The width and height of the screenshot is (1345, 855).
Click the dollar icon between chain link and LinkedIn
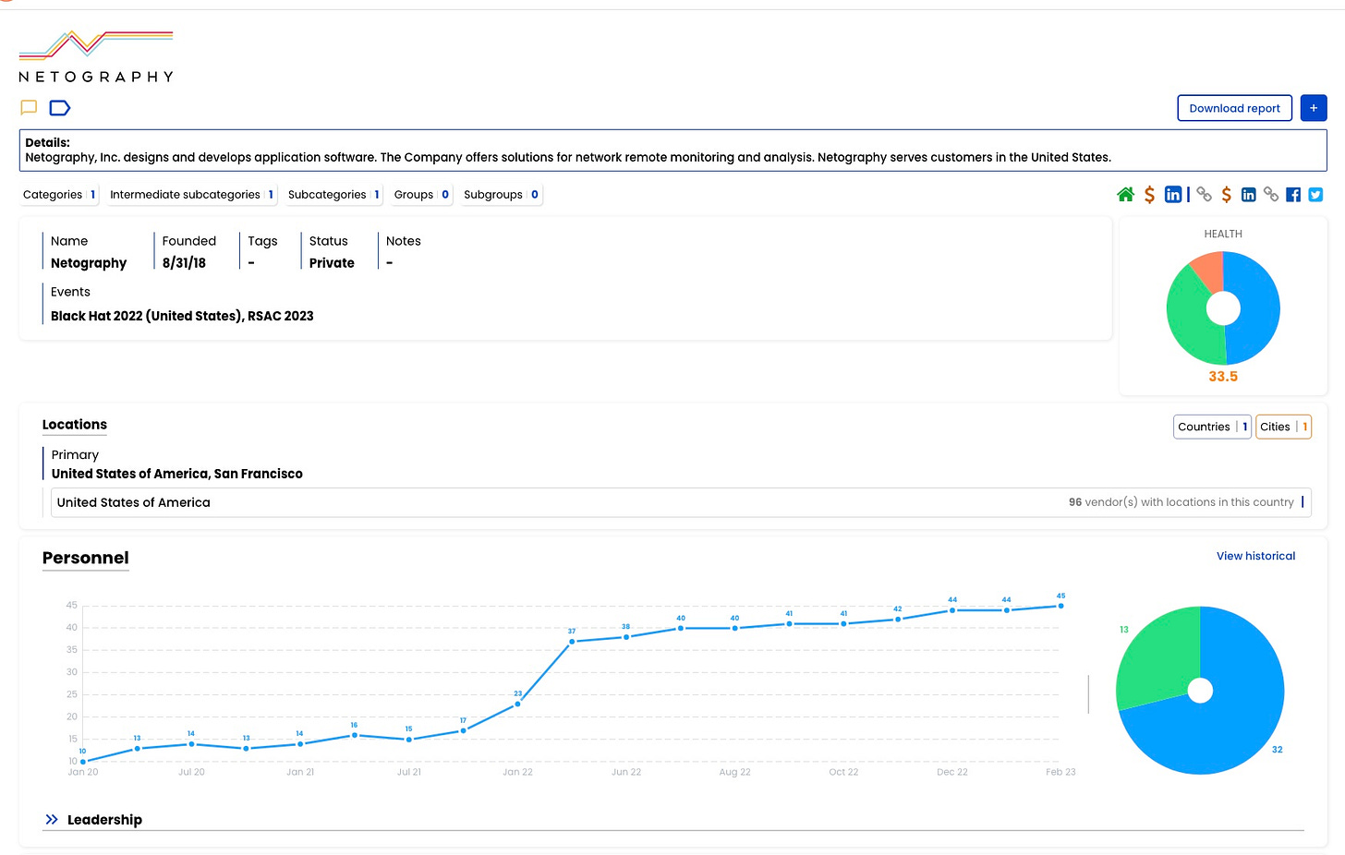[x=1226, y=194]
